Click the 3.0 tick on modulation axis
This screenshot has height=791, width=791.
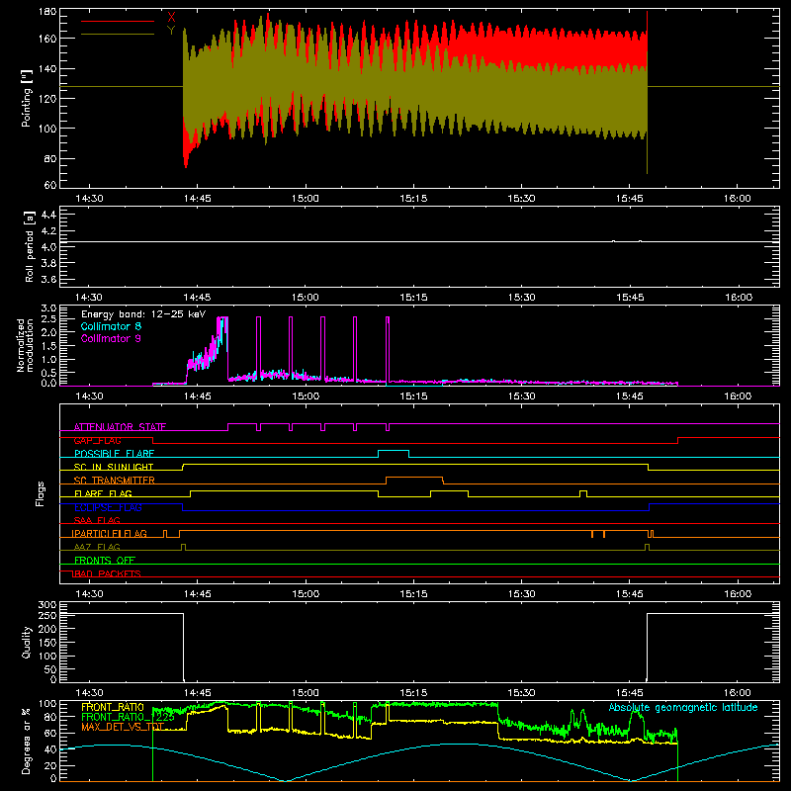48,308
